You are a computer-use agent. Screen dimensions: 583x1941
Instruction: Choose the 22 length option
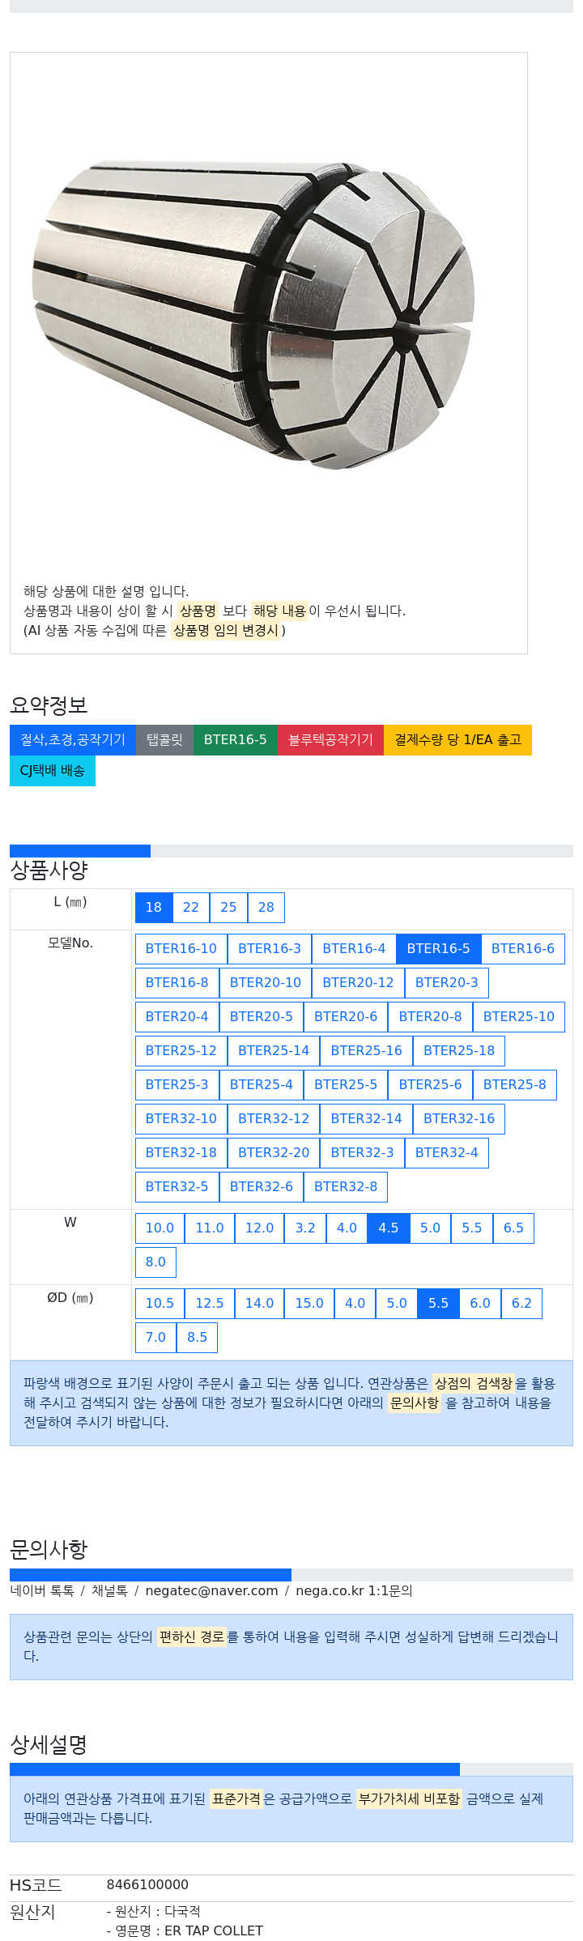(191, 907)
